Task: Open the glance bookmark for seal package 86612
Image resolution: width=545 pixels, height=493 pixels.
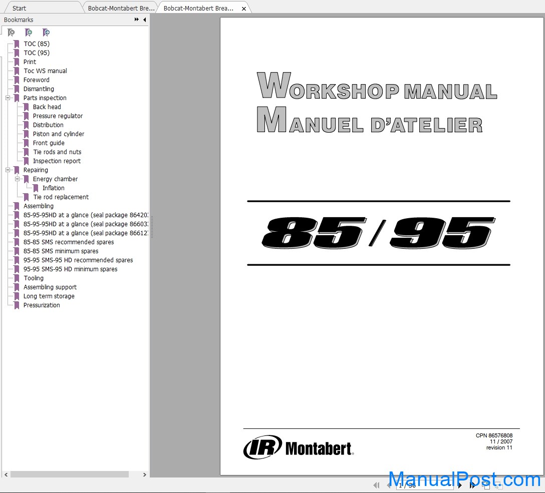Action: [86, 233]
